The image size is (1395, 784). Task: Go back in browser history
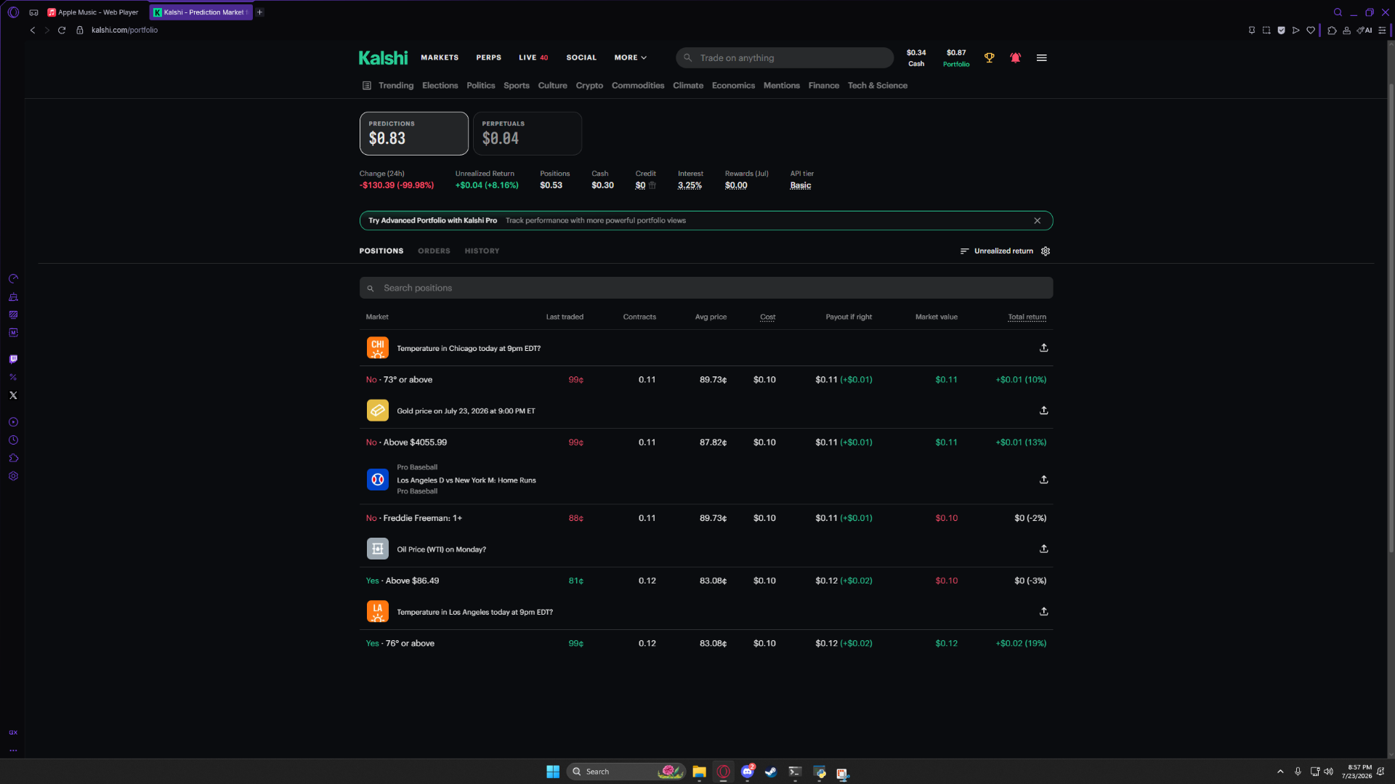pyautogui.click(x=33, y=31)
